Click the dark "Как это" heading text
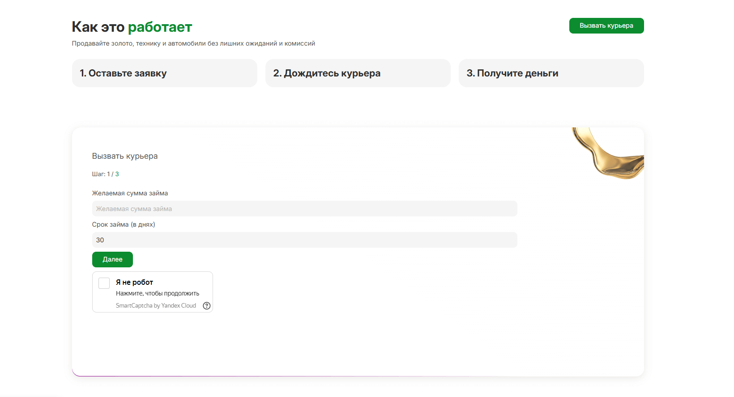The width and height of the screenshot is (734, 397). click(98, 27)
